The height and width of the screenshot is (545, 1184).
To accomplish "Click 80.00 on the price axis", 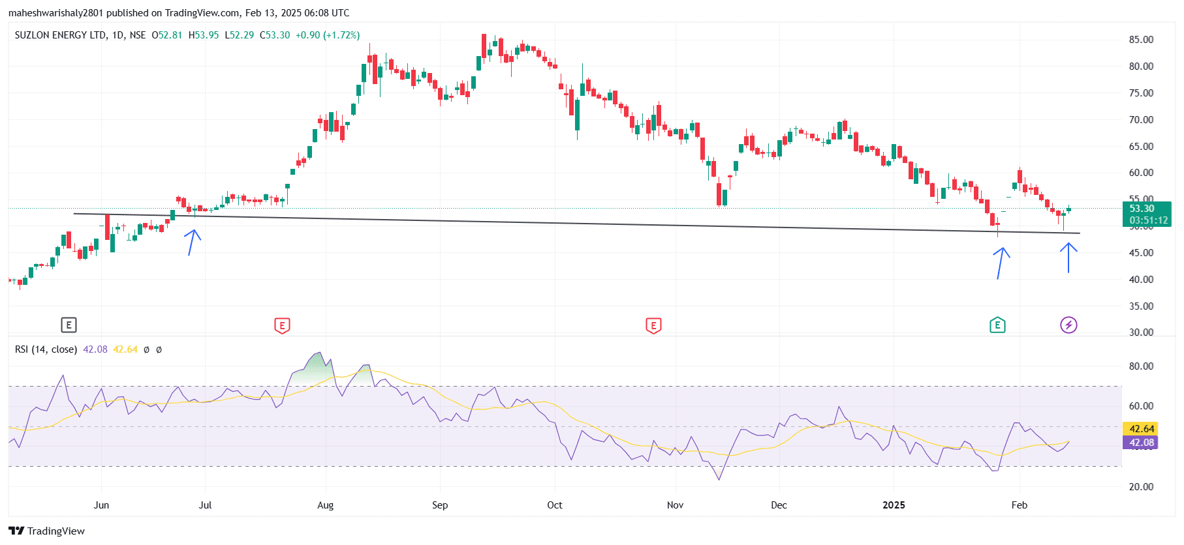I will 1141,66.
